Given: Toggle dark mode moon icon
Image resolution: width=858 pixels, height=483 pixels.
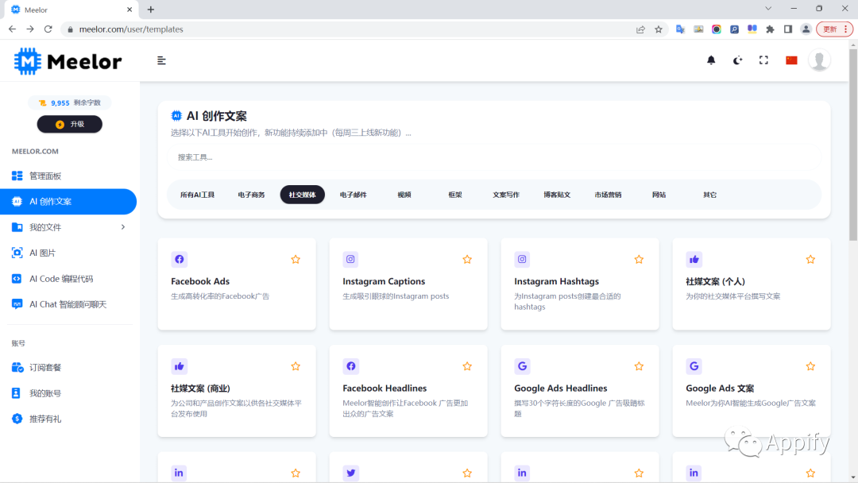Looking at the screenshot, I should pos(737,60).
